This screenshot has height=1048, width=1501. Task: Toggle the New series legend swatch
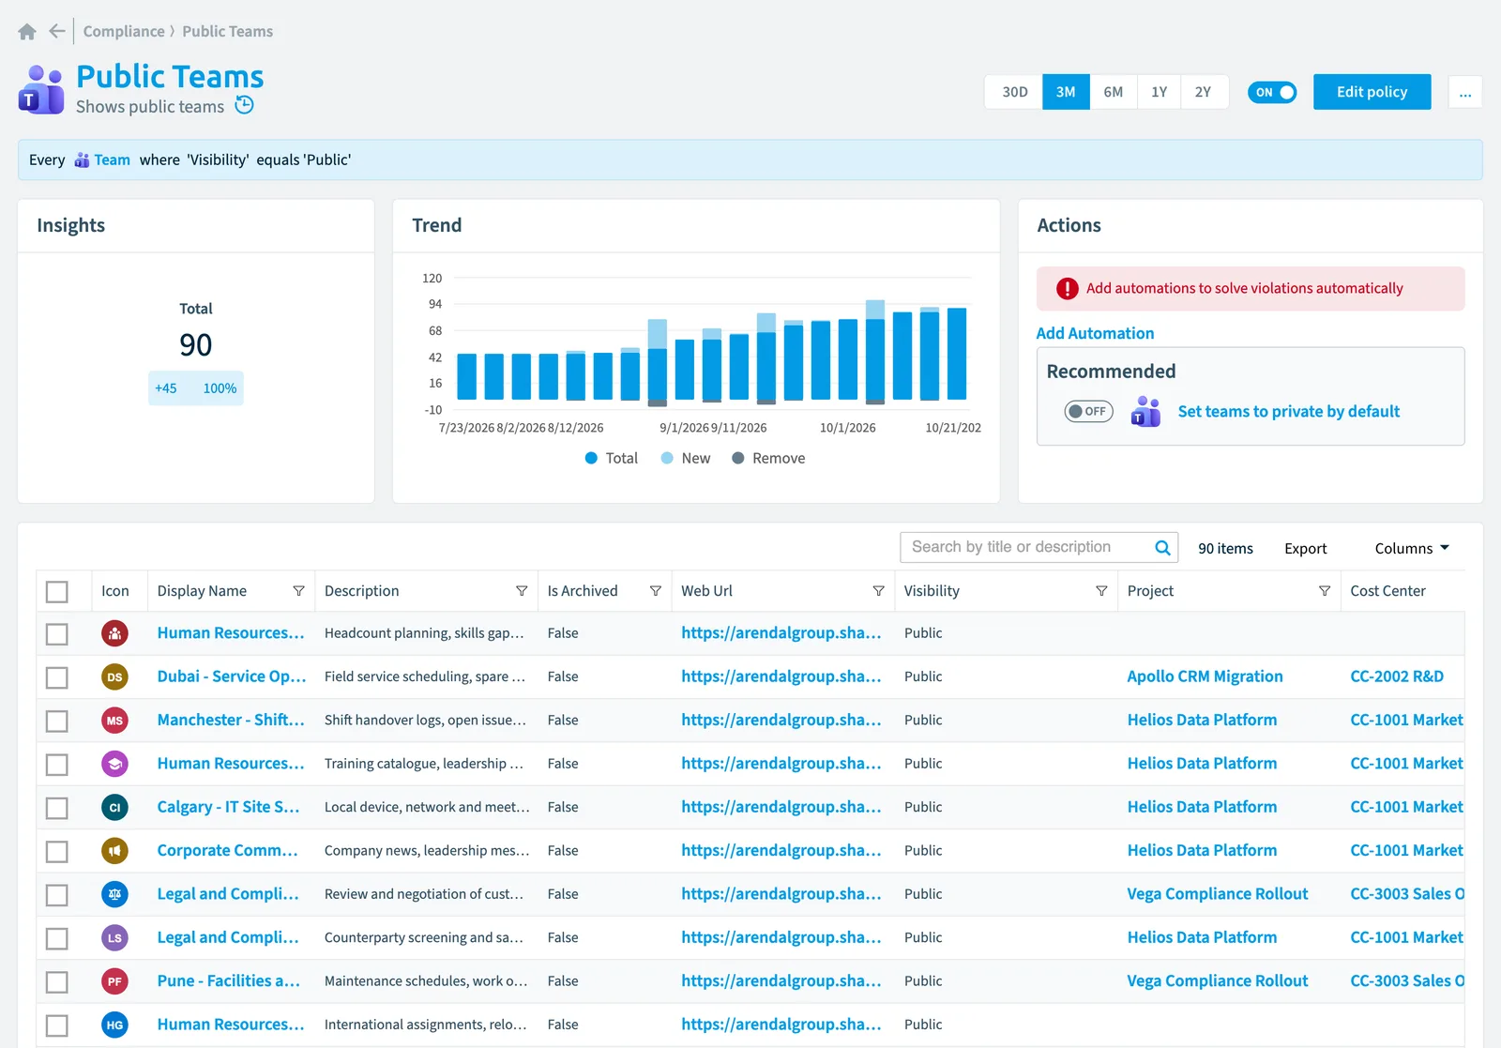667,458
